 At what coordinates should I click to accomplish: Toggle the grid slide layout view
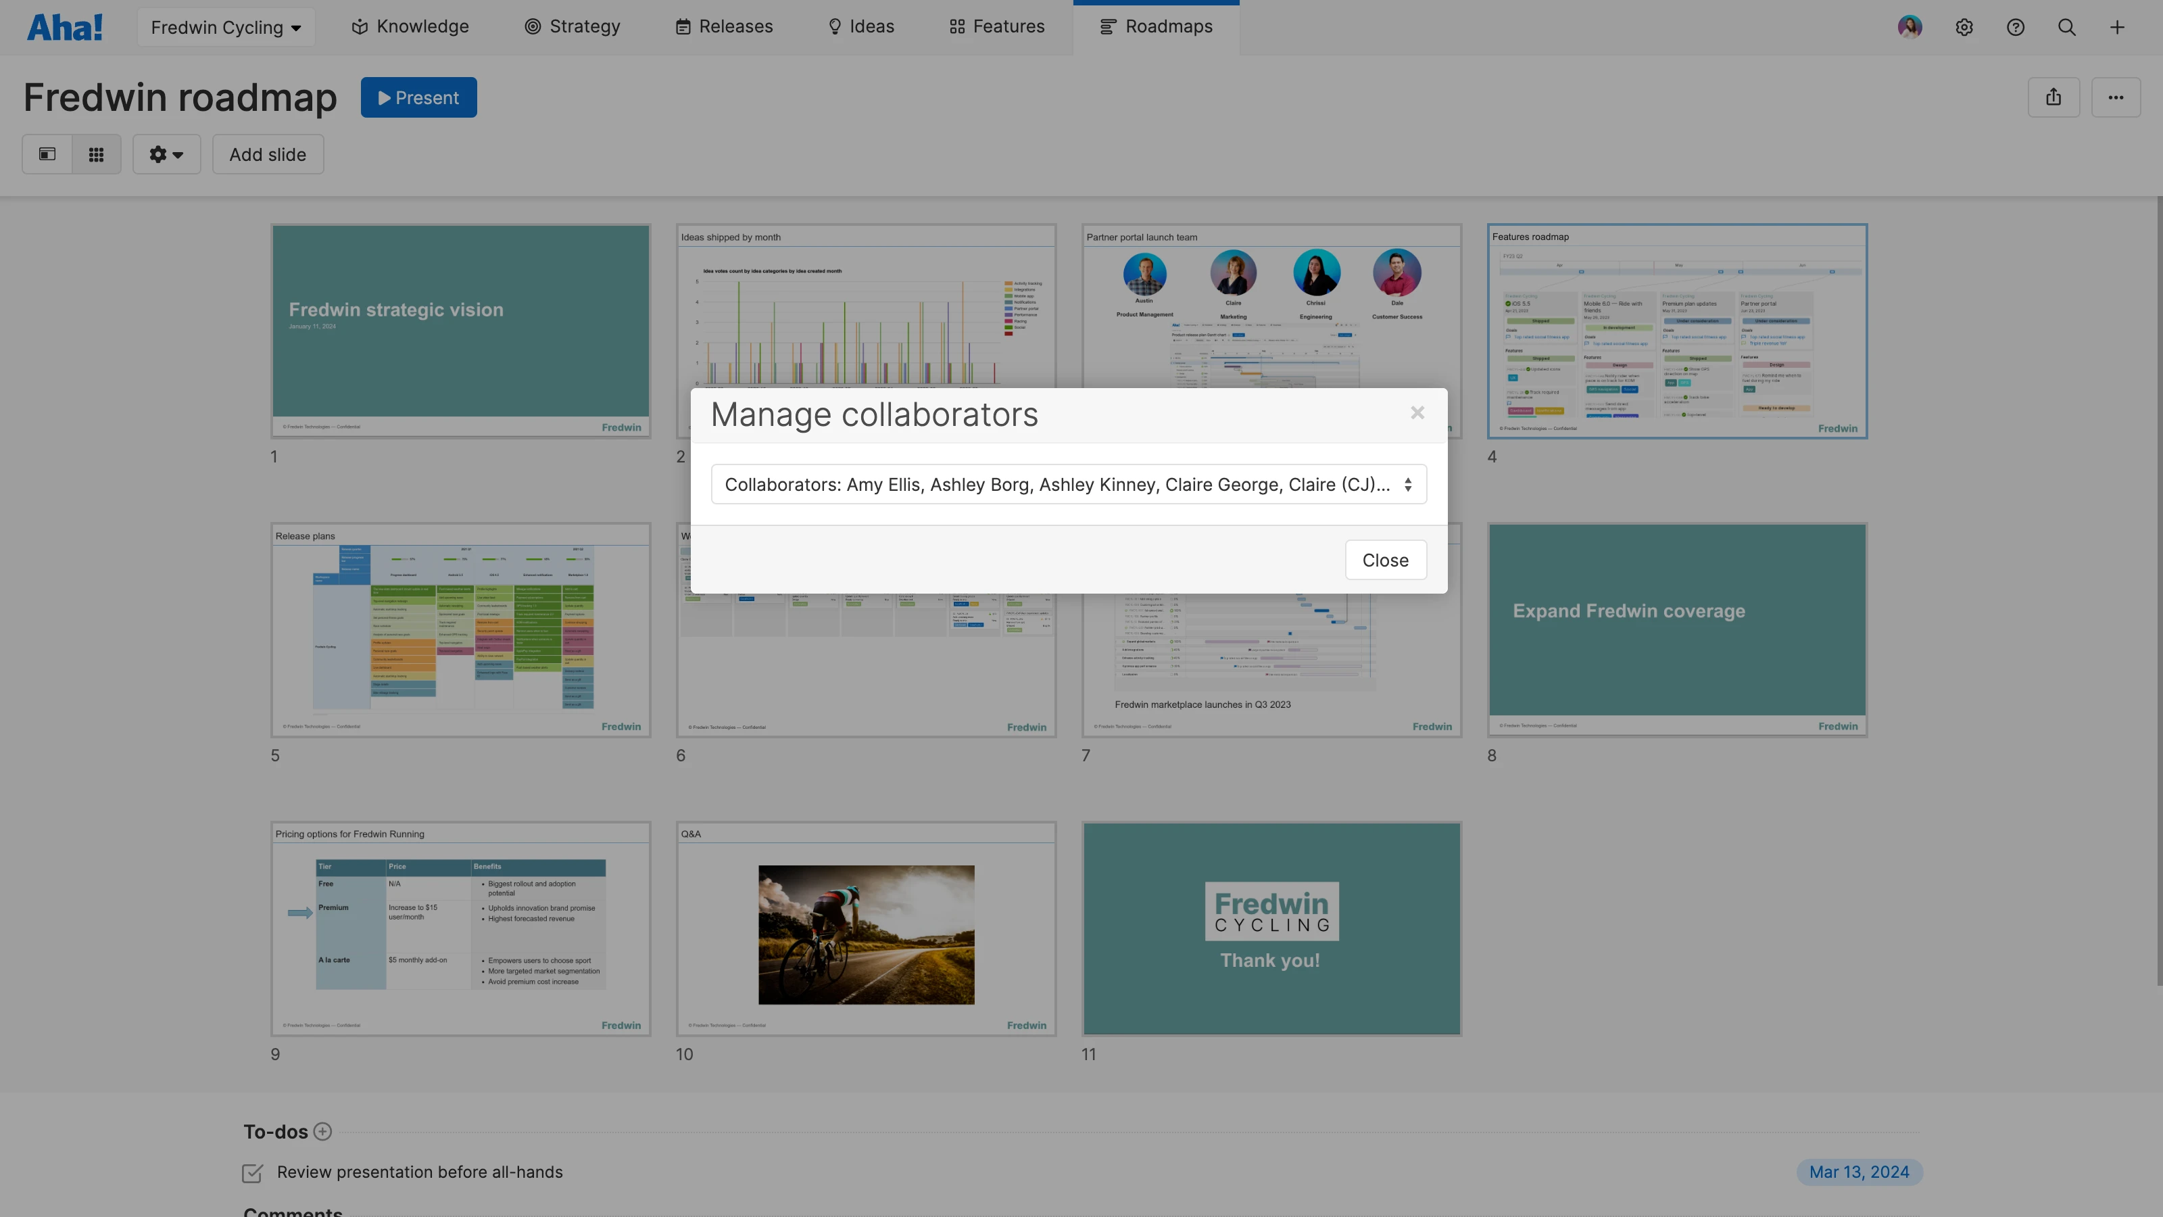(x=96, y=153)
